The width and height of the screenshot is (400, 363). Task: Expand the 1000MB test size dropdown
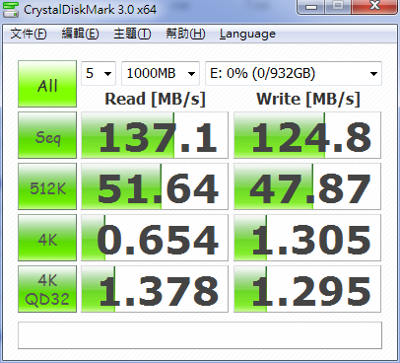pos(161,73)
